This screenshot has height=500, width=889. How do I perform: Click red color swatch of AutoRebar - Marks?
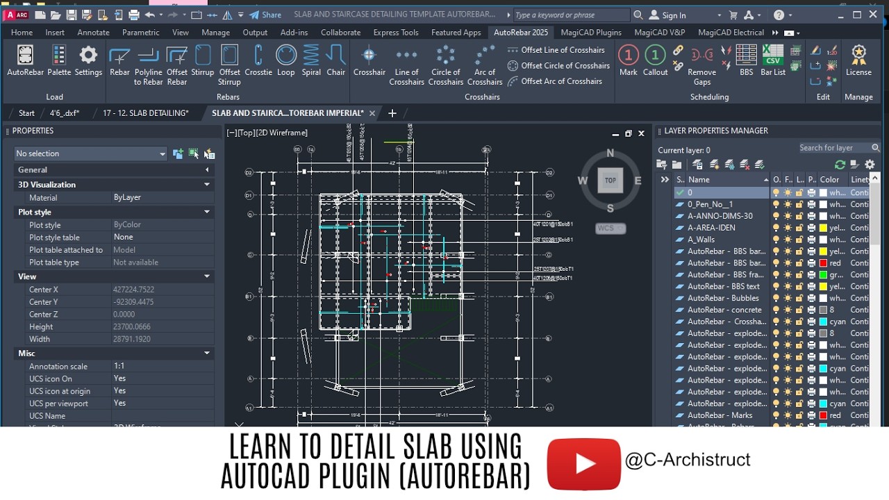click(x=823, y=415)
